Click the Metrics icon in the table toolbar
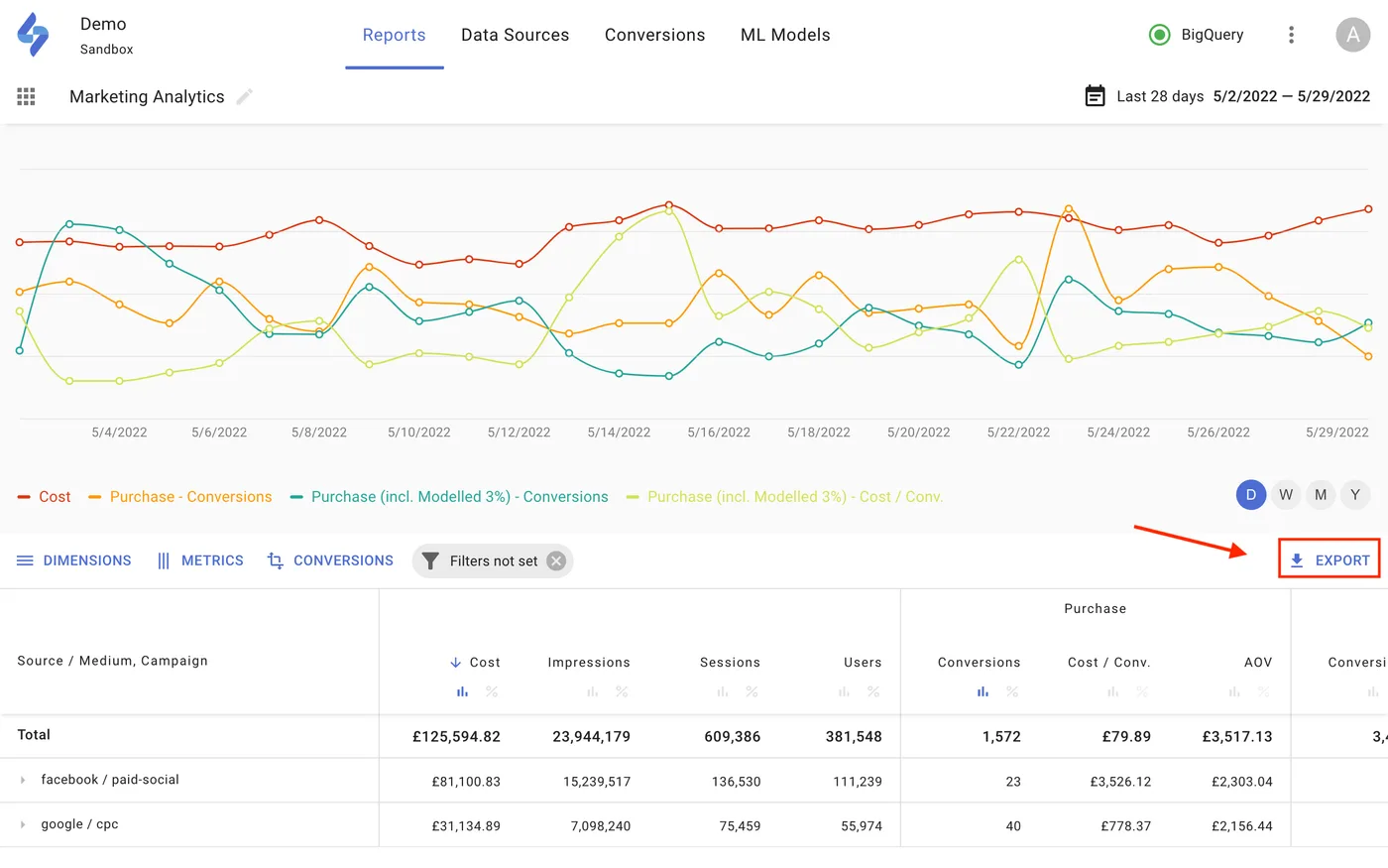 click(162, 560)
